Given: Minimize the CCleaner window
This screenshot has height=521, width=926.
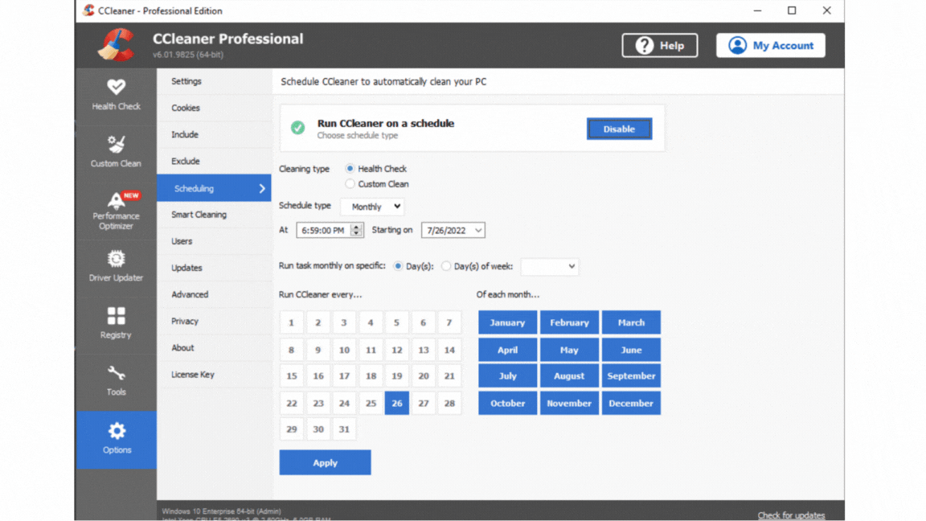Looking at the screenshot, I should pos(758,10).
